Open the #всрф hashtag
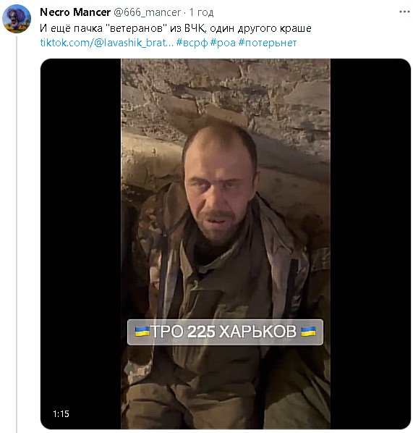 click(192, 43)
